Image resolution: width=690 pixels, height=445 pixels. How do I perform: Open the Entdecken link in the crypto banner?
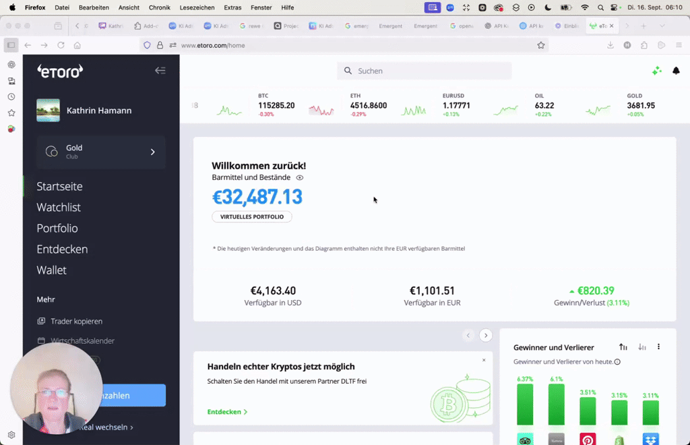pyautogui.click(x=224, y=411)
